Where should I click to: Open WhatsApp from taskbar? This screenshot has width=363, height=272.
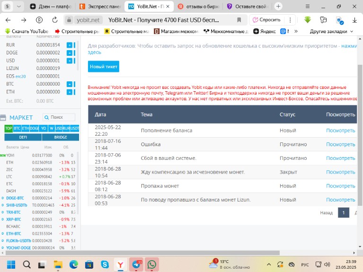[151, 264]
